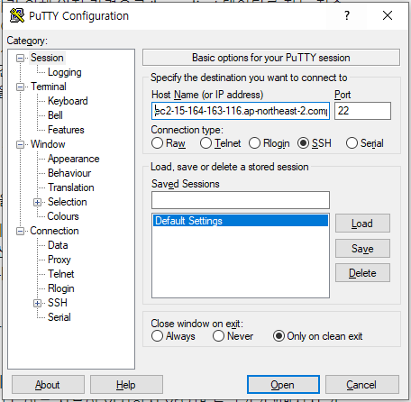Expand the Selection tree node

(37, 202)
